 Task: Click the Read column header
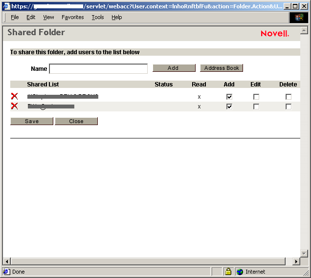coord(199,85)
